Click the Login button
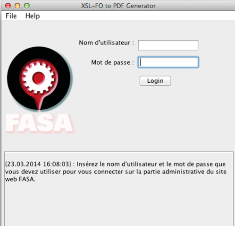The height and width of the screenshot is (226, 235). tap(155, 81)
